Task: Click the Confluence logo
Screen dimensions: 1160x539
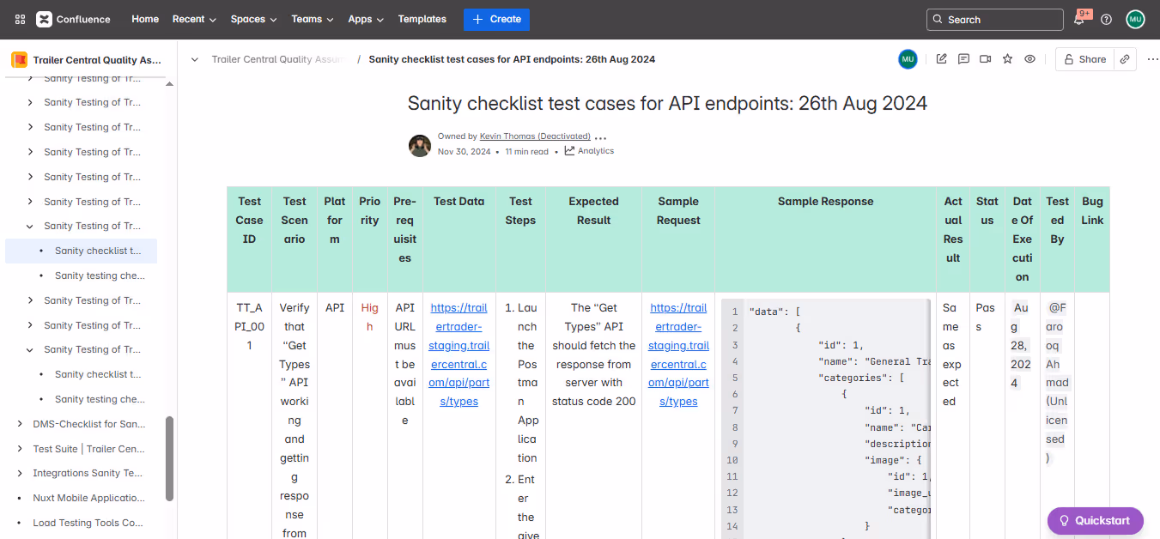Action: [x=73, y=19]
